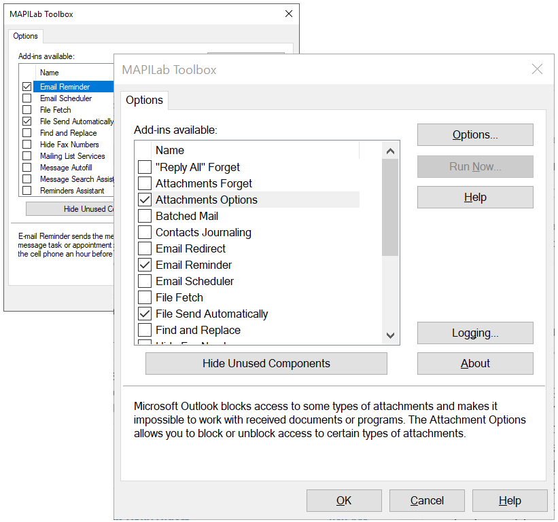This screenshot has width=558, height=522.
Task: Check Mailing List Services in back window
Action: tap(27, 156)
